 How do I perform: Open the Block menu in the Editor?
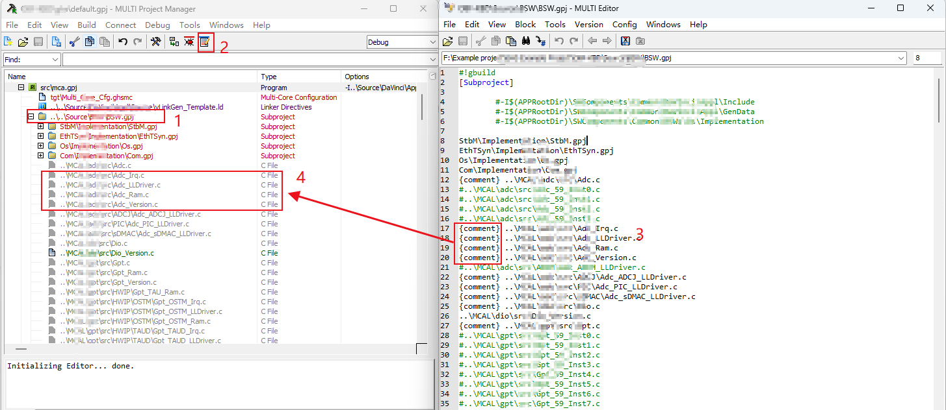click(525, 25)
